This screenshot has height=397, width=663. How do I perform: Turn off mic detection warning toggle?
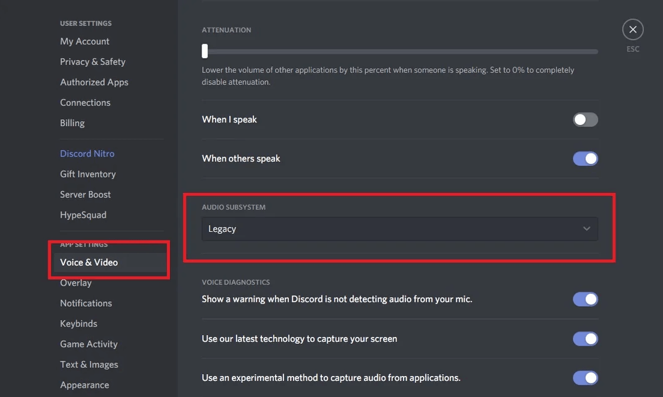[x=585, y=299]
